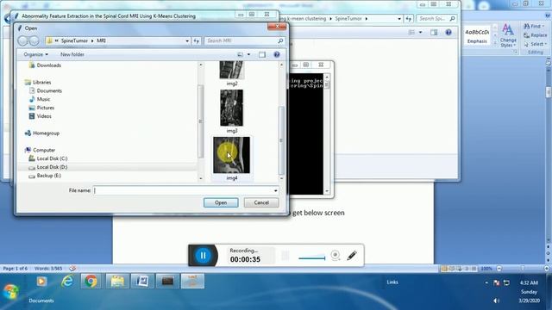
Task: Toggle the preview pane in Explorer window
Action: [434, 33]
